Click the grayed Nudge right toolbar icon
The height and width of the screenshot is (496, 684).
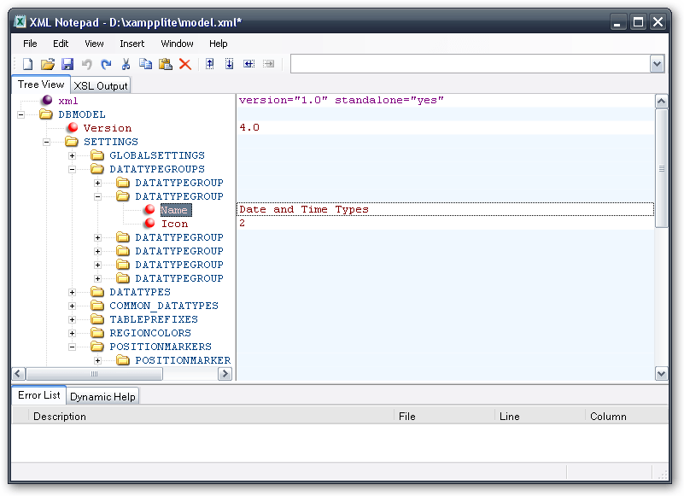pos(269,64)
